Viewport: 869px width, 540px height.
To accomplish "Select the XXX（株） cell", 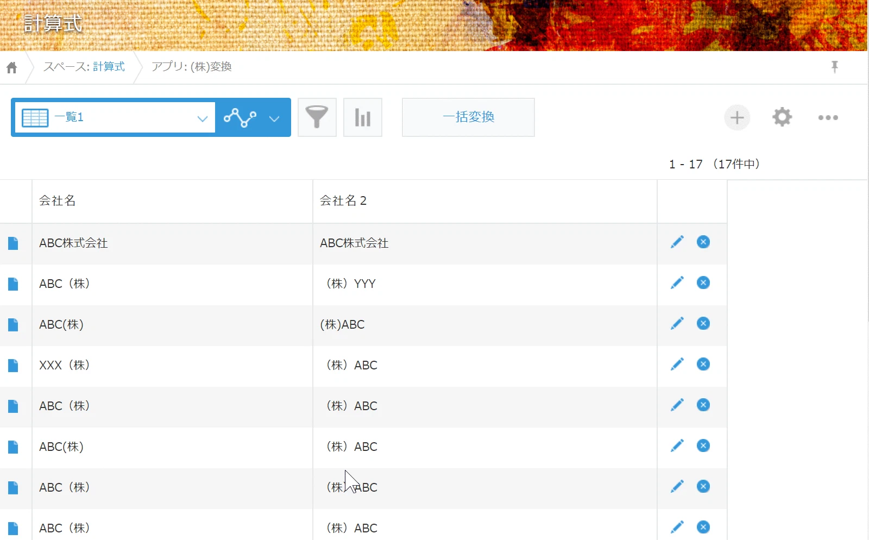I will point(172,366).
